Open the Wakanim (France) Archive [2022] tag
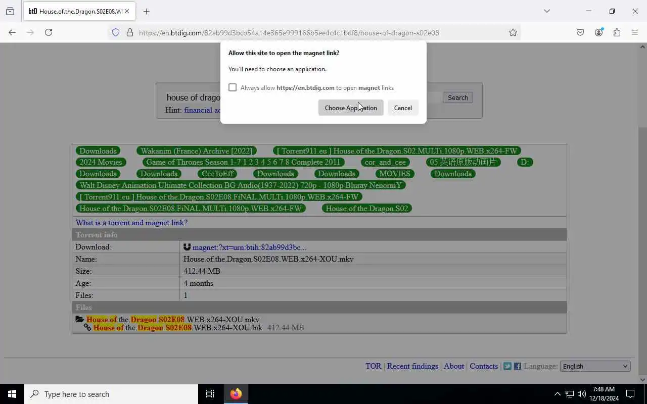This screenshot has width=647, height=404. tap(197, 150)
